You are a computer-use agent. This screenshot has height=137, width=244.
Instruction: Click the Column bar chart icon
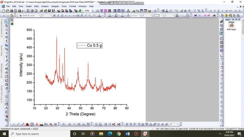27,124
